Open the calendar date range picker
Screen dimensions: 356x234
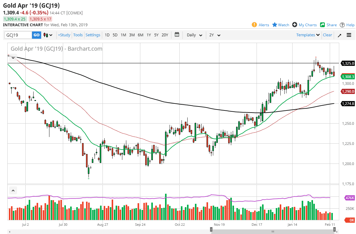click(177, 35)
